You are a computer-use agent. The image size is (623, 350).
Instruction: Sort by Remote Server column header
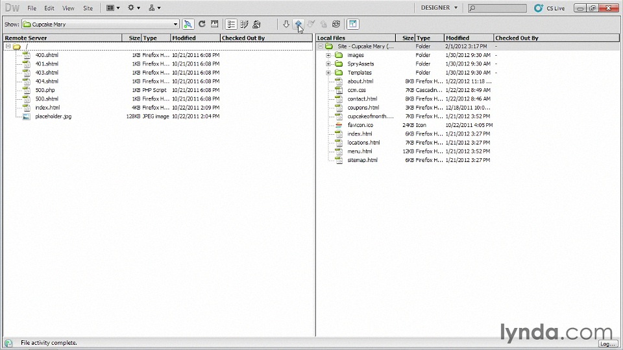coord(62,38)
